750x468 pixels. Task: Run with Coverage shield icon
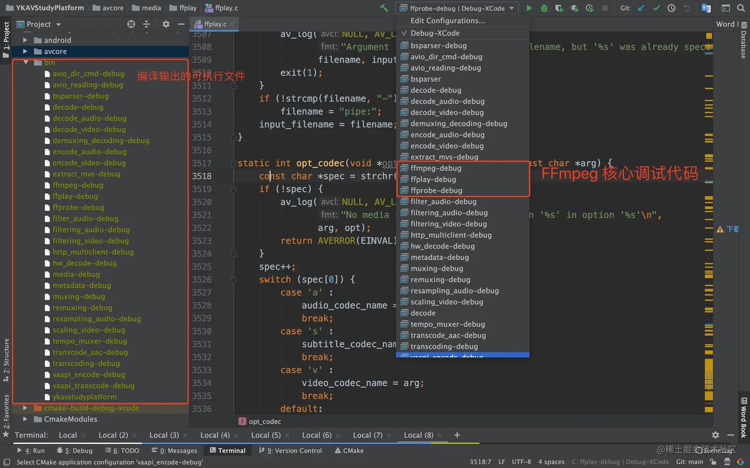[559, 8]
